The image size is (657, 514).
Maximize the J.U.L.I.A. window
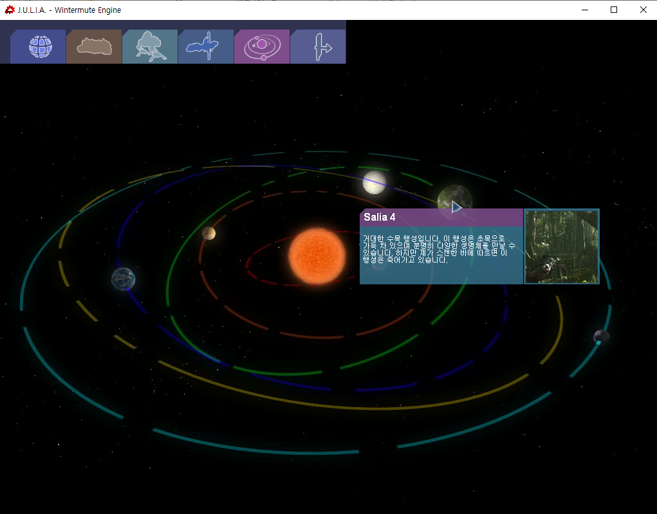(614, 10)
